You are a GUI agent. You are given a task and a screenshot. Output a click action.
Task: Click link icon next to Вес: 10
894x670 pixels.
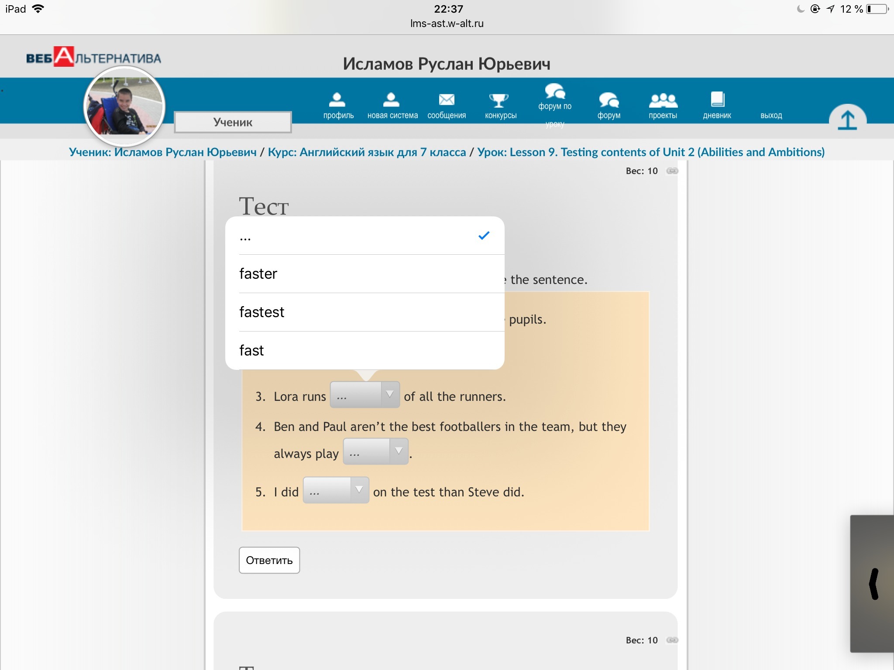click(x=672, y=171)
